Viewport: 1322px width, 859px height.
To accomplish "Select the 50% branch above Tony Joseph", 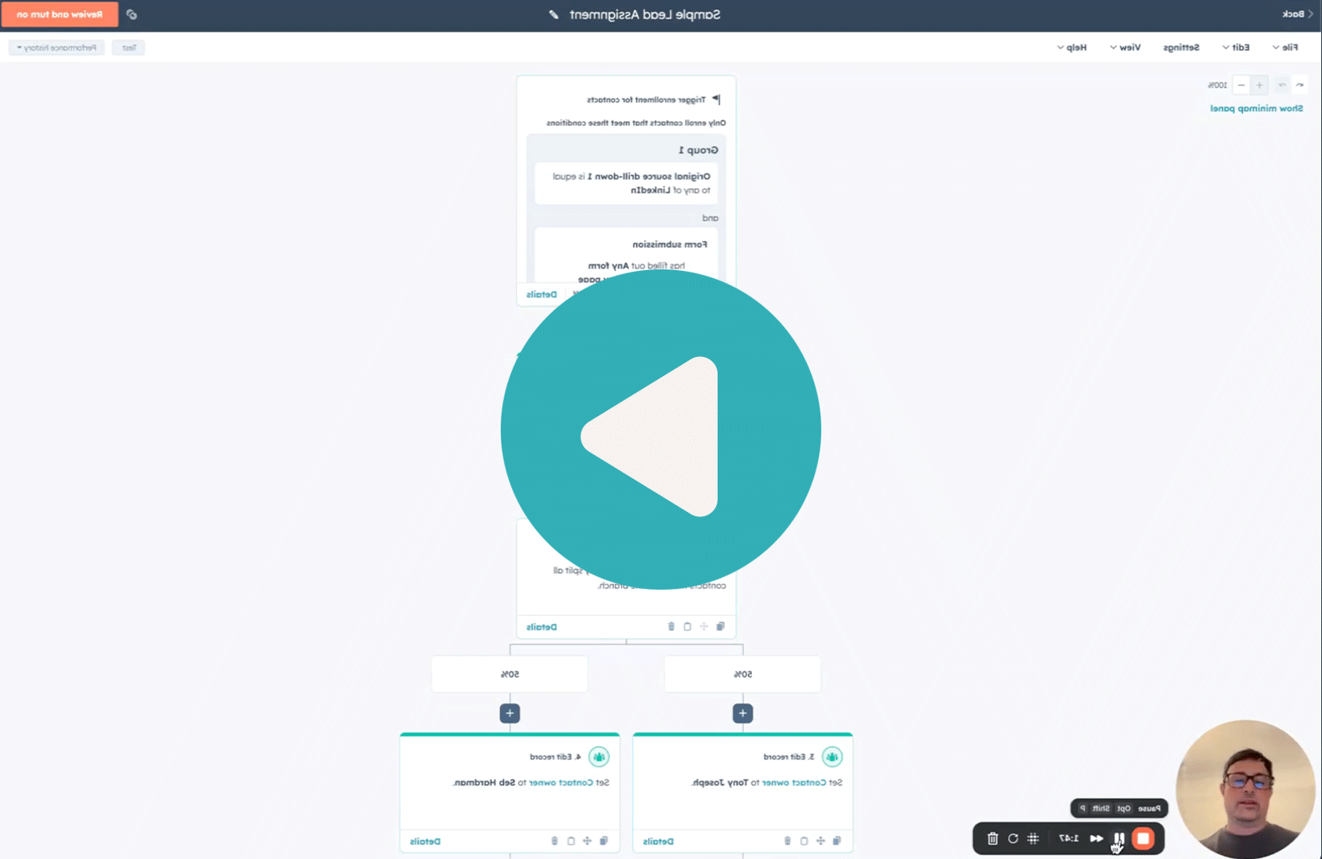I will point(742,674).
